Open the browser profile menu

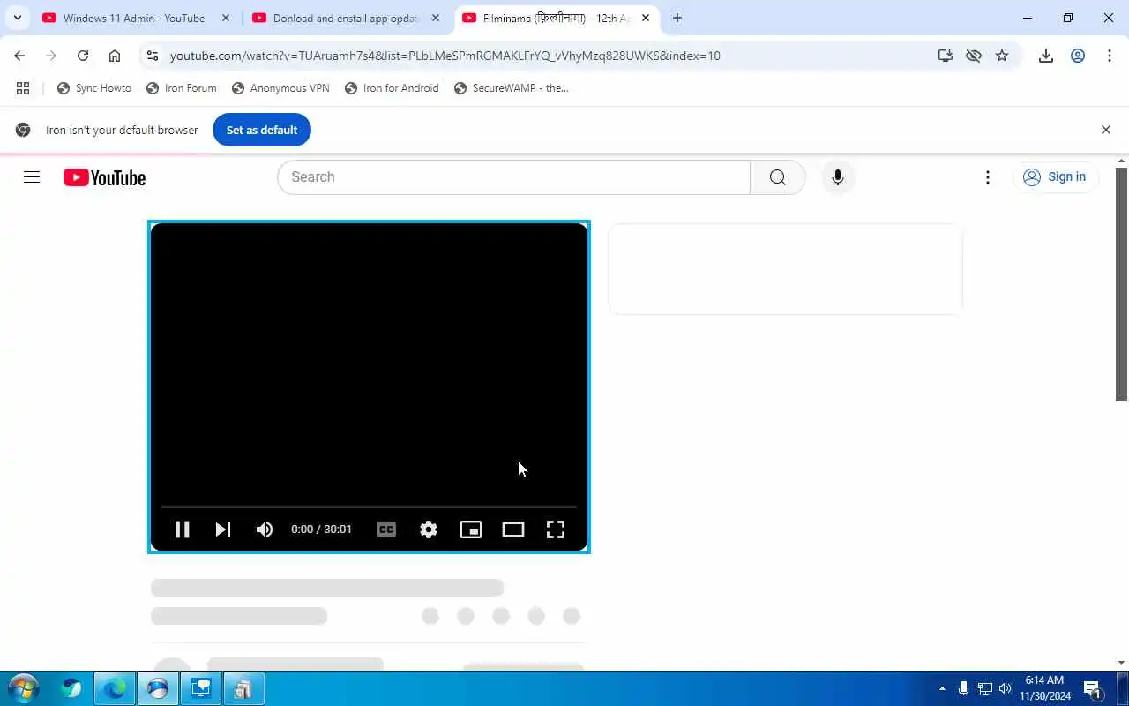tap(1078, 56)
